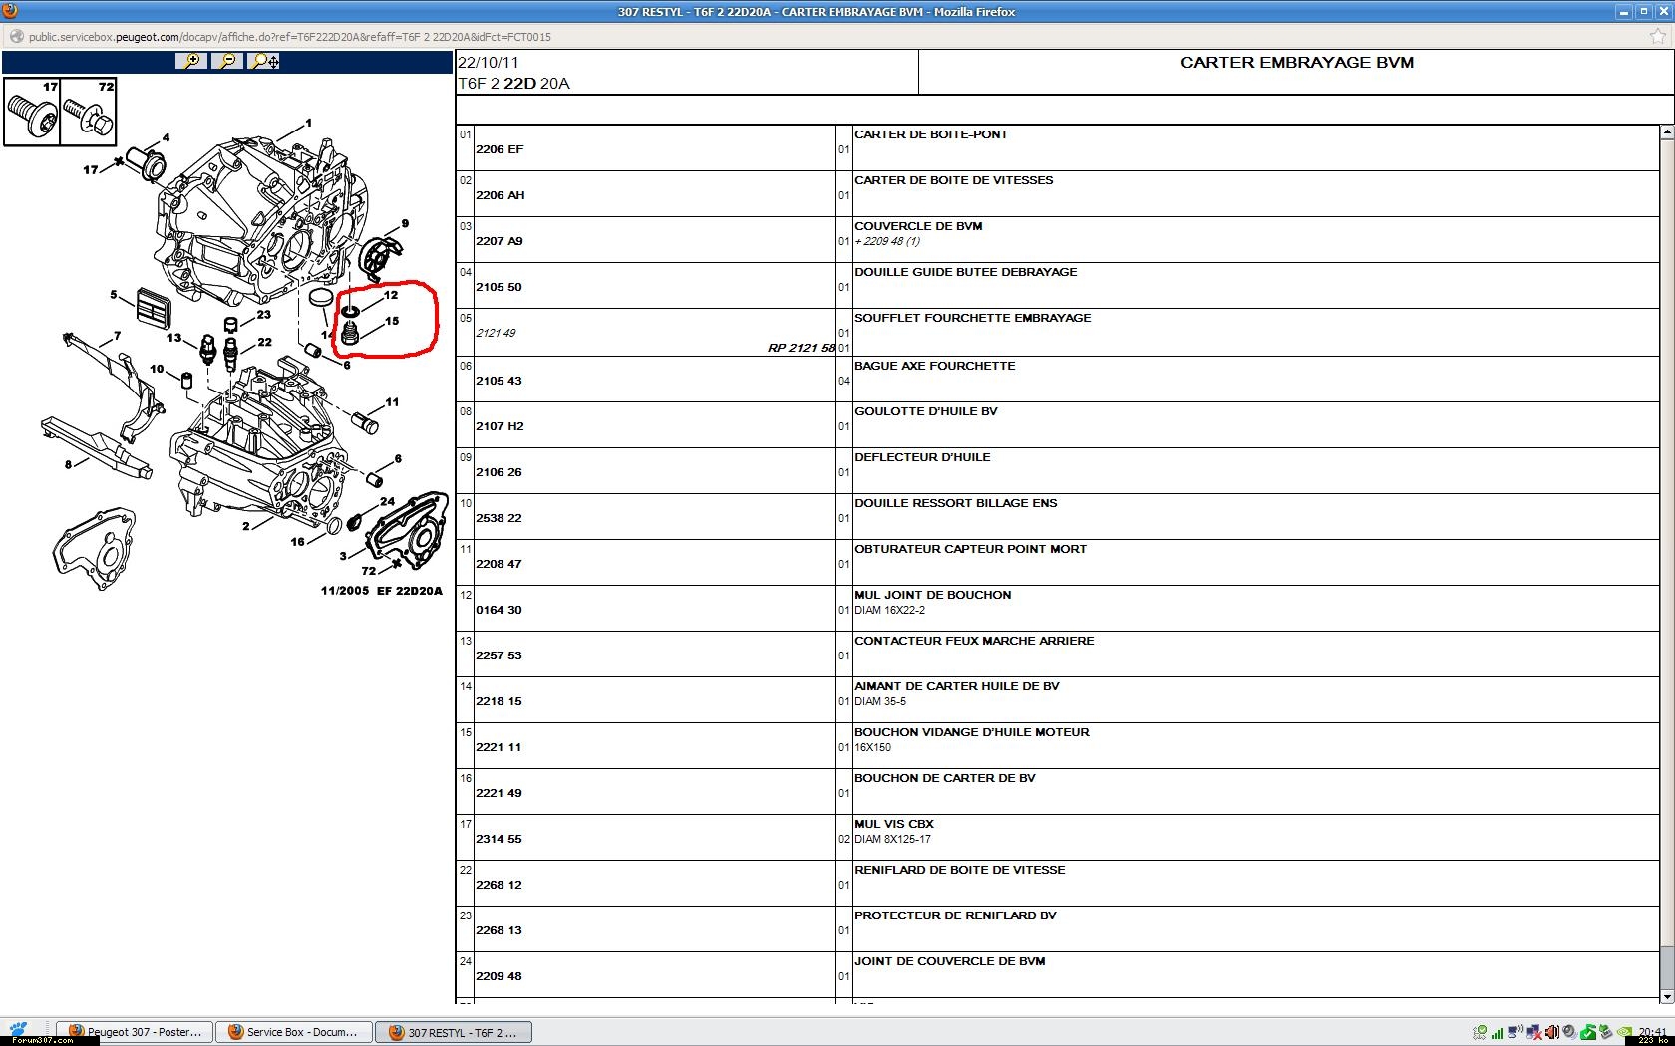Click the Firefox logo in title bar
The height and width of the screenshot is (1046, 1675).
(x=10, y=11)
